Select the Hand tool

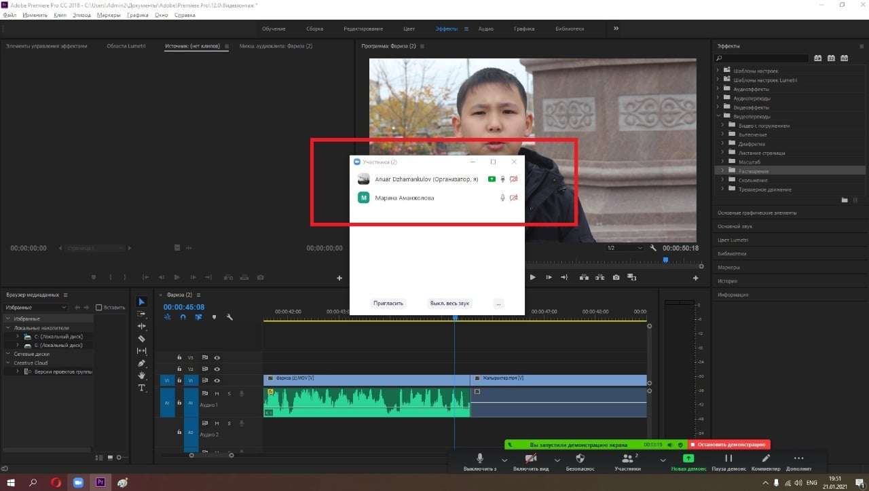pos(141,376)
